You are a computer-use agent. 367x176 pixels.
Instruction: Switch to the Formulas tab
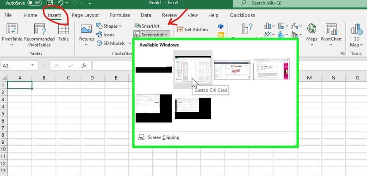coord(120,15)
